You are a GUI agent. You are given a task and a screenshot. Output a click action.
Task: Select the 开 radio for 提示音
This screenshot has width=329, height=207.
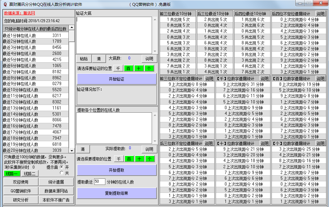coord(61,167)
